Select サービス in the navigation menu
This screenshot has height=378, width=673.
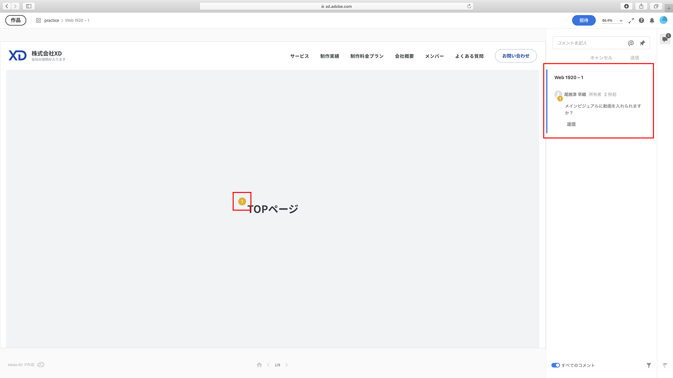(299, 56)
